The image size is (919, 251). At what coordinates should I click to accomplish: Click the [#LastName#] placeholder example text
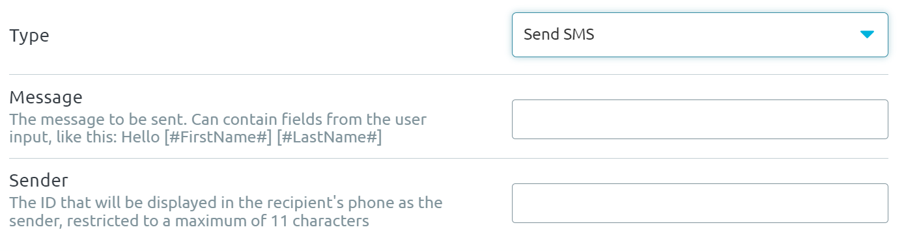330,138
